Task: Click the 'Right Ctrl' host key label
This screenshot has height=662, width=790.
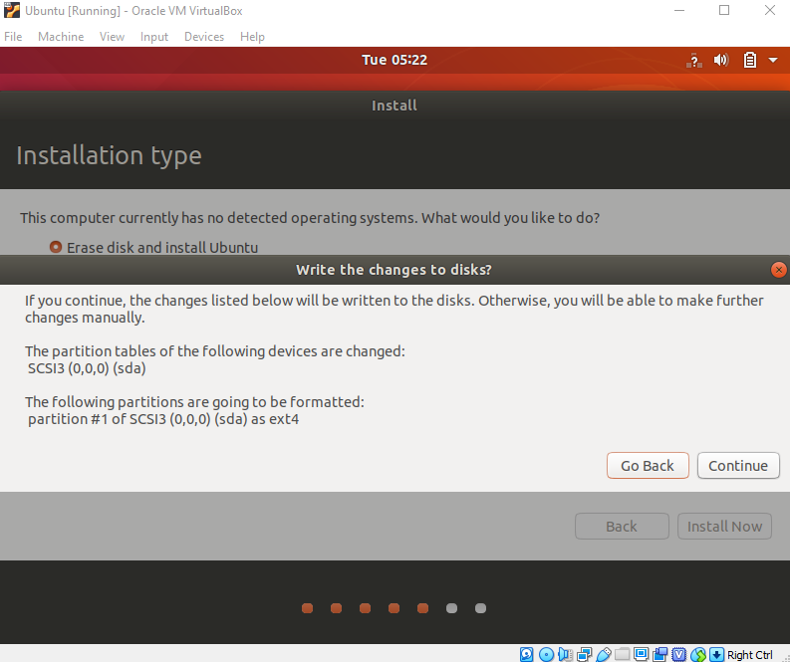Action: (x=750, y=655)
